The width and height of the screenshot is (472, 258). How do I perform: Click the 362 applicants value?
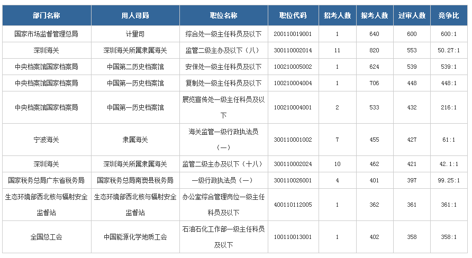point(375,205)
